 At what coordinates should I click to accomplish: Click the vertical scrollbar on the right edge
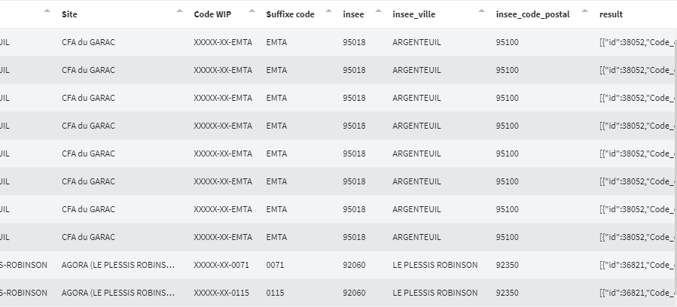click(x=674, y=150)
